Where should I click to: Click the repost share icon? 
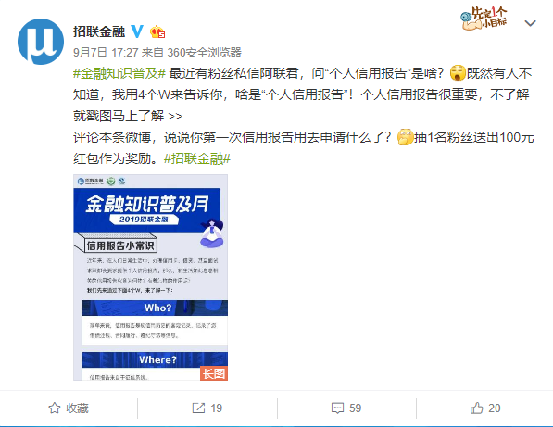(198, 408)
